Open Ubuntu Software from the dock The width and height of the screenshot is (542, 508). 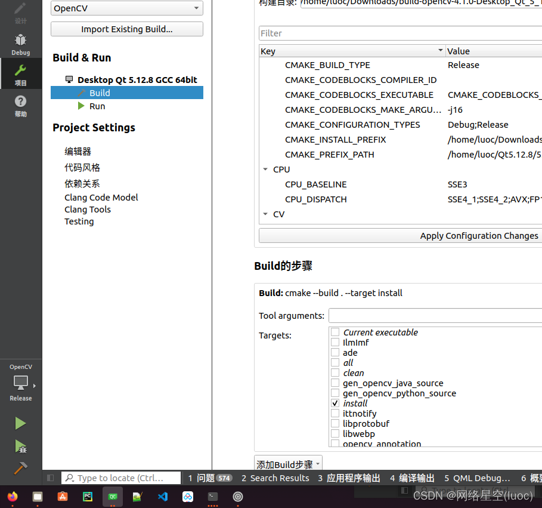63,497
